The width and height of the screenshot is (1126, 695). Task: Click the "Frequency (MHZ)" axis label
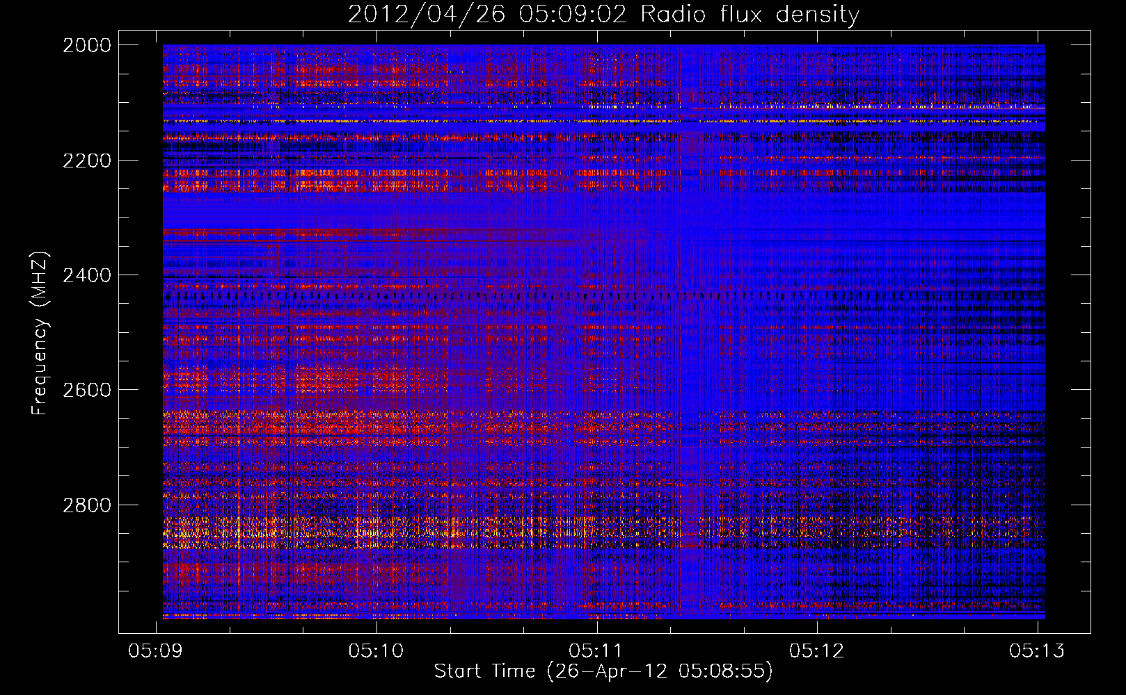40,333
